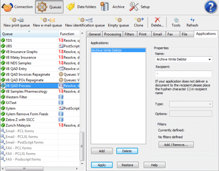Create a New print queue

point(17,22)
